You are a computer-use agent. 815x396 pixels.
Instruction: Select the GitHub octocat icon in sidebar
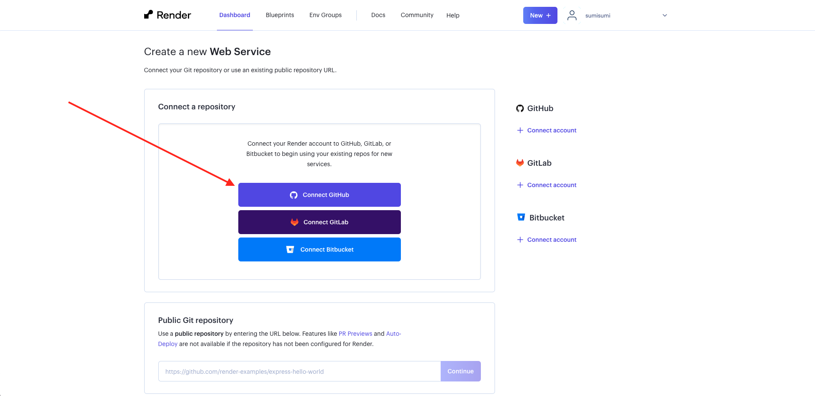tap(519, 108)
